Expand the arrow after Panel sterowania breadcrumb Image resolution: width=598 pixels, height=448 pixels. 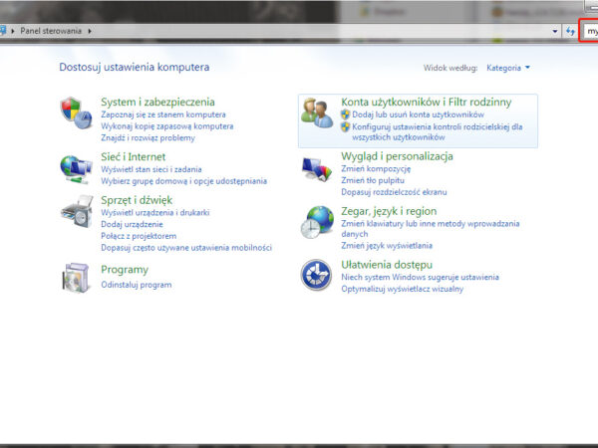89,31
